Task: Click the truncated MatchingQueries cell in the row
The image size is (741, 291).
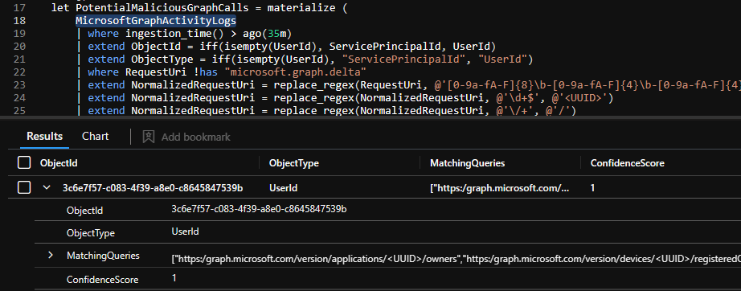Action: [x=500, y=188]
